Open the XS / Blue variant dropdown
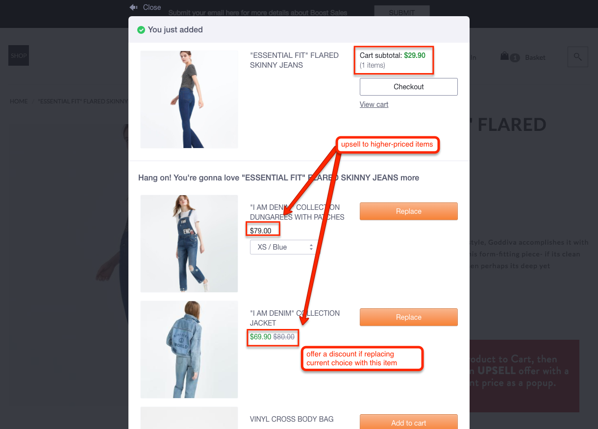The height and width of the screenshot is (429, 598). pos(283,247)
